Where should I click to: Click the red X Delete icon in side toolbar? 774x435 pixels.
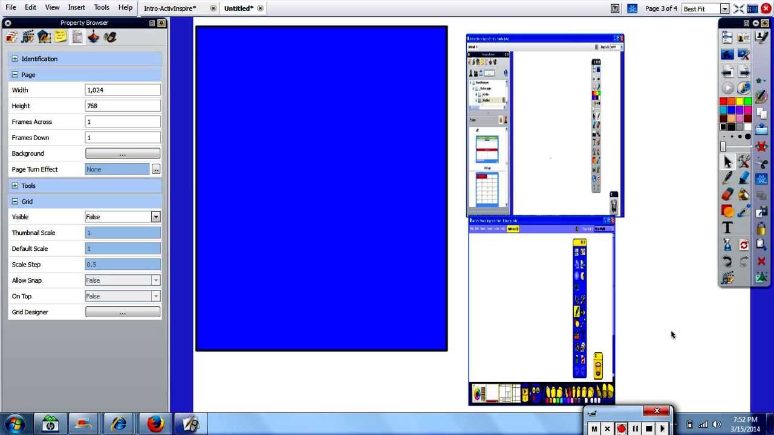click(x=761, y=261)
